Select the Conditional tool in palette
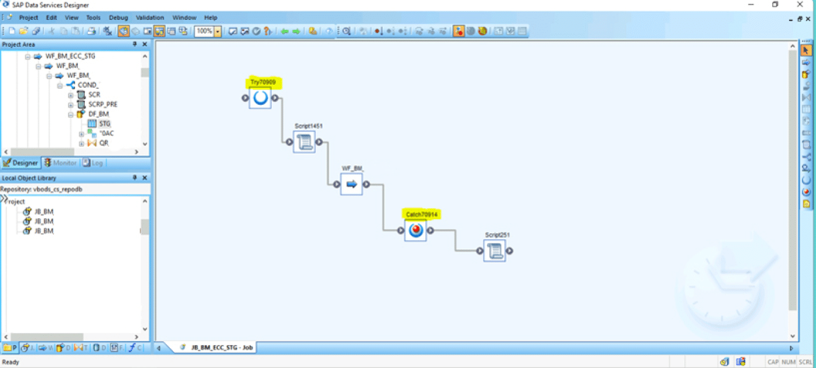The height and width of the screenshot is (368, 816). pos(806,156)
